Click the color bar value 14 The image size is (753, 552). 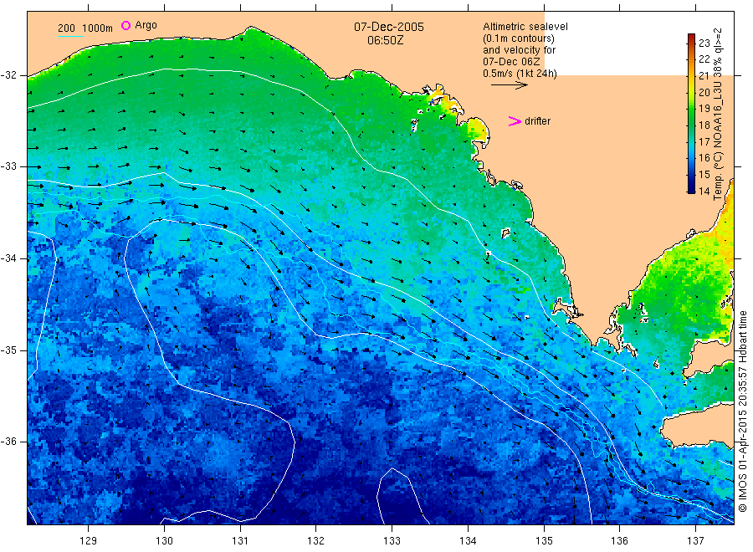coord(704,191)
